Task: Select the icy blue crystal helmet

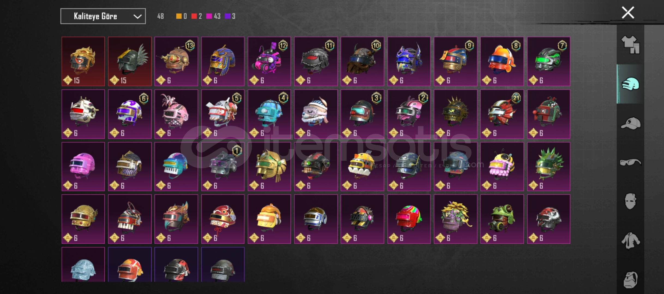Action: (83, 265)
